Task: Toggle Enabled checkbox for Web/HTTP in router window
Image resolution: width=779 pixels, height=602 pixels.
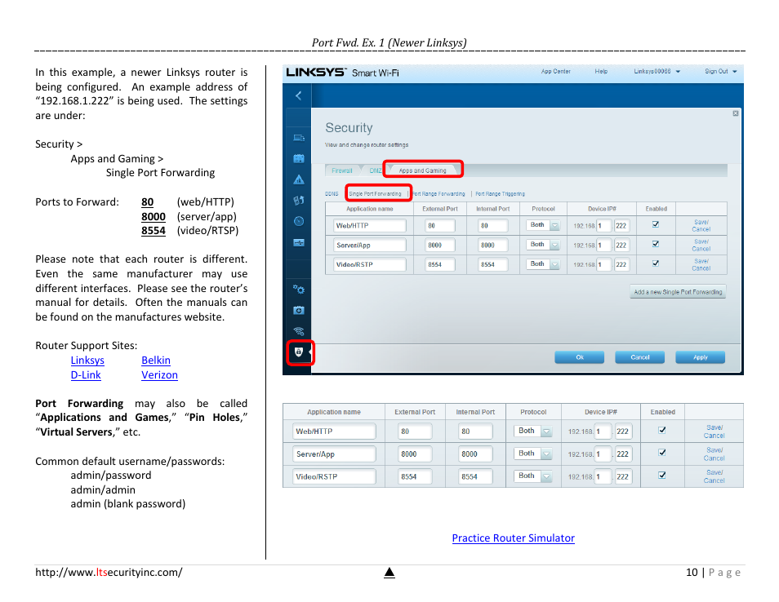Action: [656, 224]
